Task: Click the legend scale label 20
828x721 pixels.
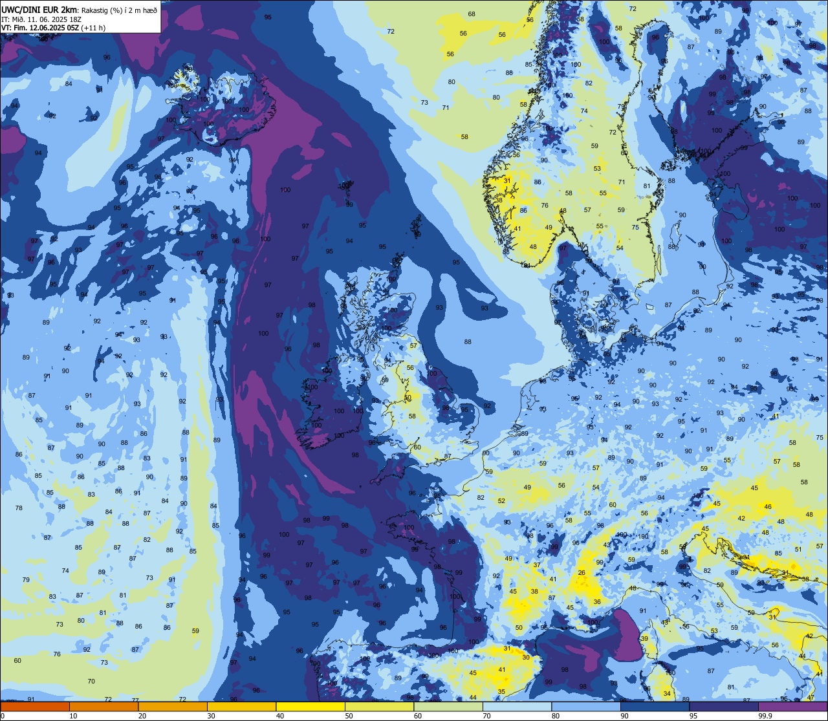Action: point(142,716)
